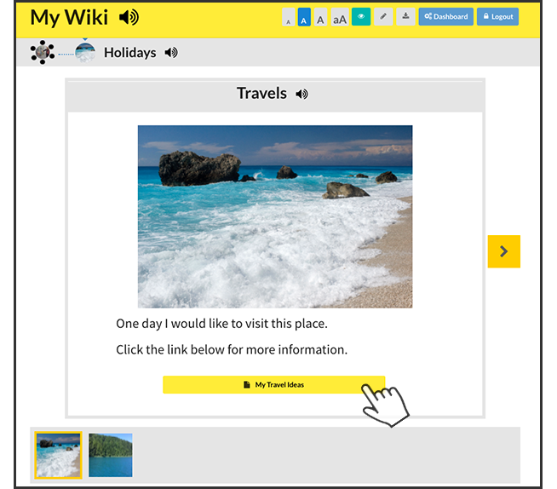The image size is (557, 489).
Task: Click the Holidays breadcrumb title
Action: coord(129,53)
